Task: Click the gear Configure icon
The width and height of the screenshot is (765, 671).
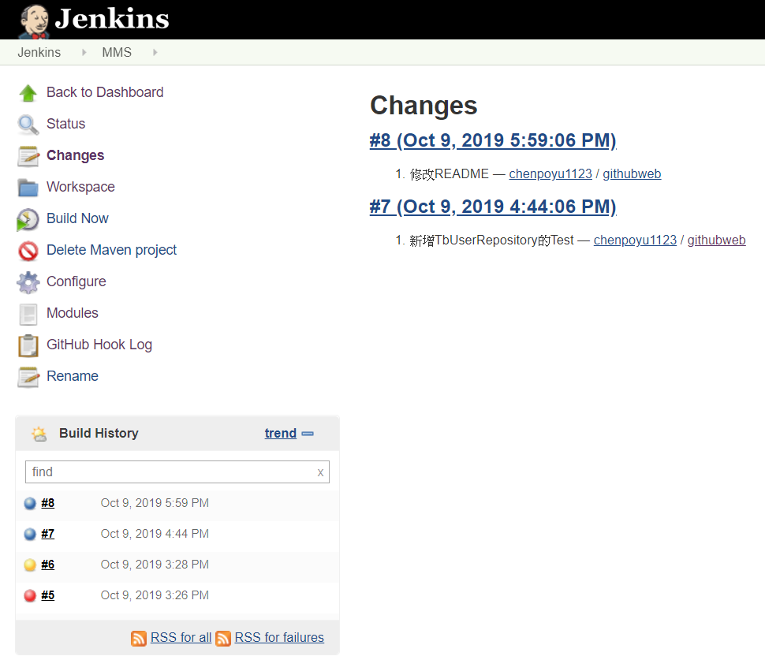Action: (x=28, y=282)
